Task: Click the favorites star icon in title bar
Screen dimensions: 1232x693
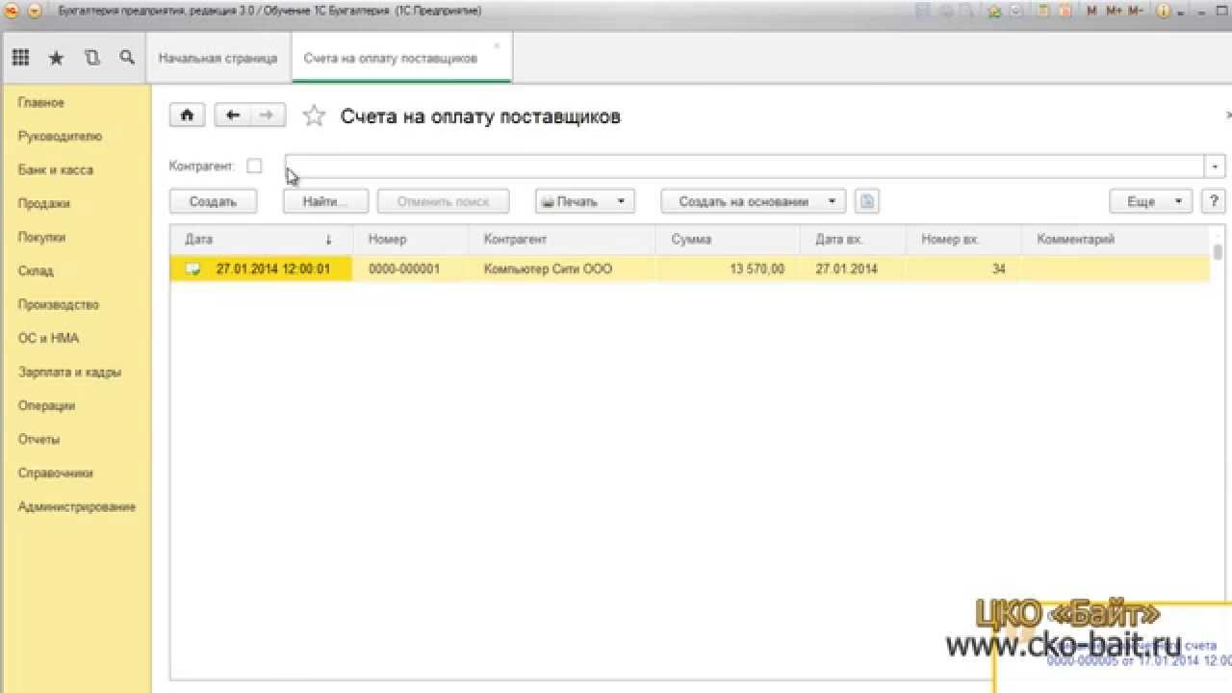Action: tap(995, 11)
